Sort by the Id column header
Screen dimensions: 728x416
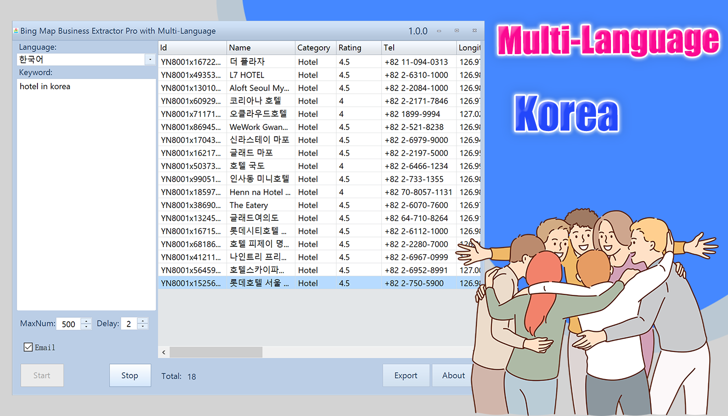[192, 48]
